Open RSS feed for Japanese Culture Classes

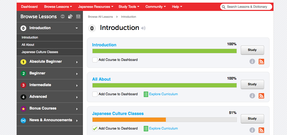click(261, 130)
